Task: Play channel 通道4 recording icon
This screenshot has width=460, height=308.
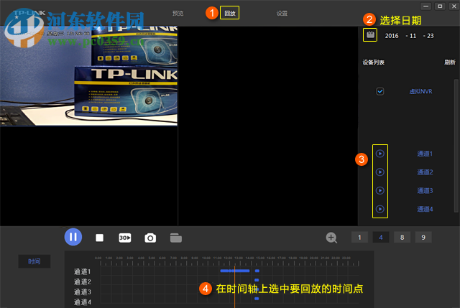Action: point(380,209)
